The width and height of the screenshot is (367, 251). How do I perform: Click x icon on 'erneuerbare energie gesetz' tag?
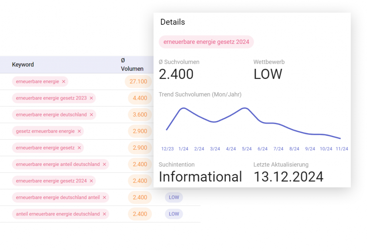[x=79, y=148]
